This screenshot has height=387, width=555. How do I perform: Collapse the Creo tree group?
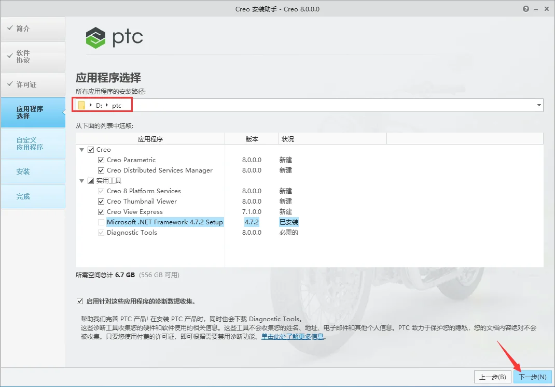pos(82,150)
